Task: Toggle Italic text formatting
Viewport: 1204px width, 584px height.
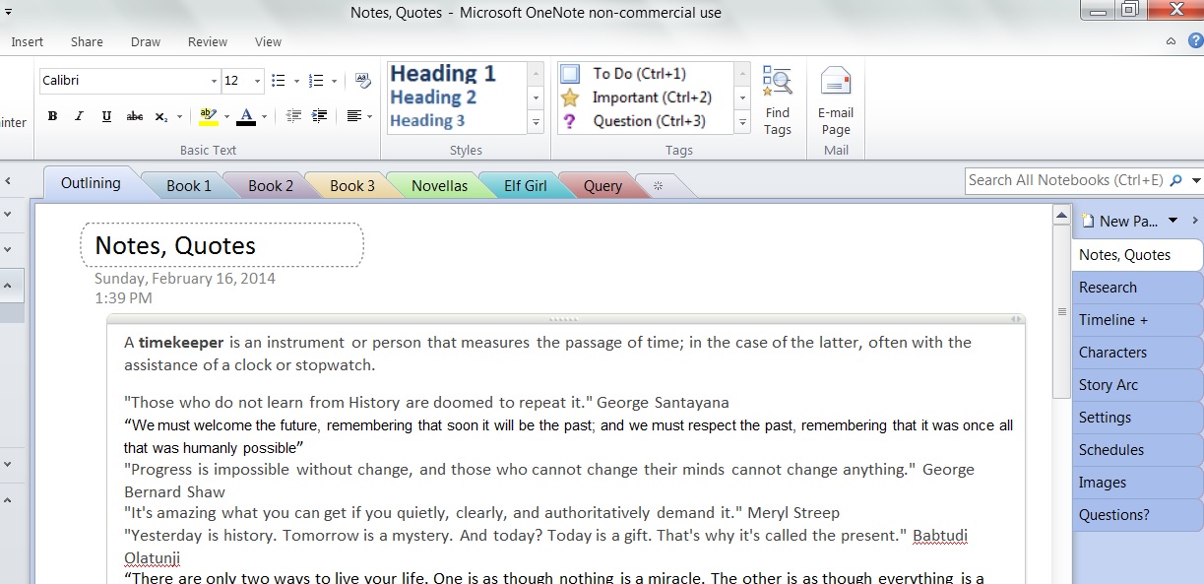Action: (80, 116)
